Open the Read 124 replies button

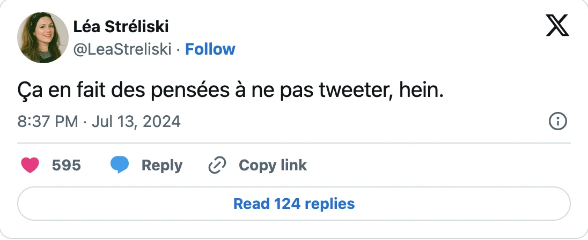(294, 204)
